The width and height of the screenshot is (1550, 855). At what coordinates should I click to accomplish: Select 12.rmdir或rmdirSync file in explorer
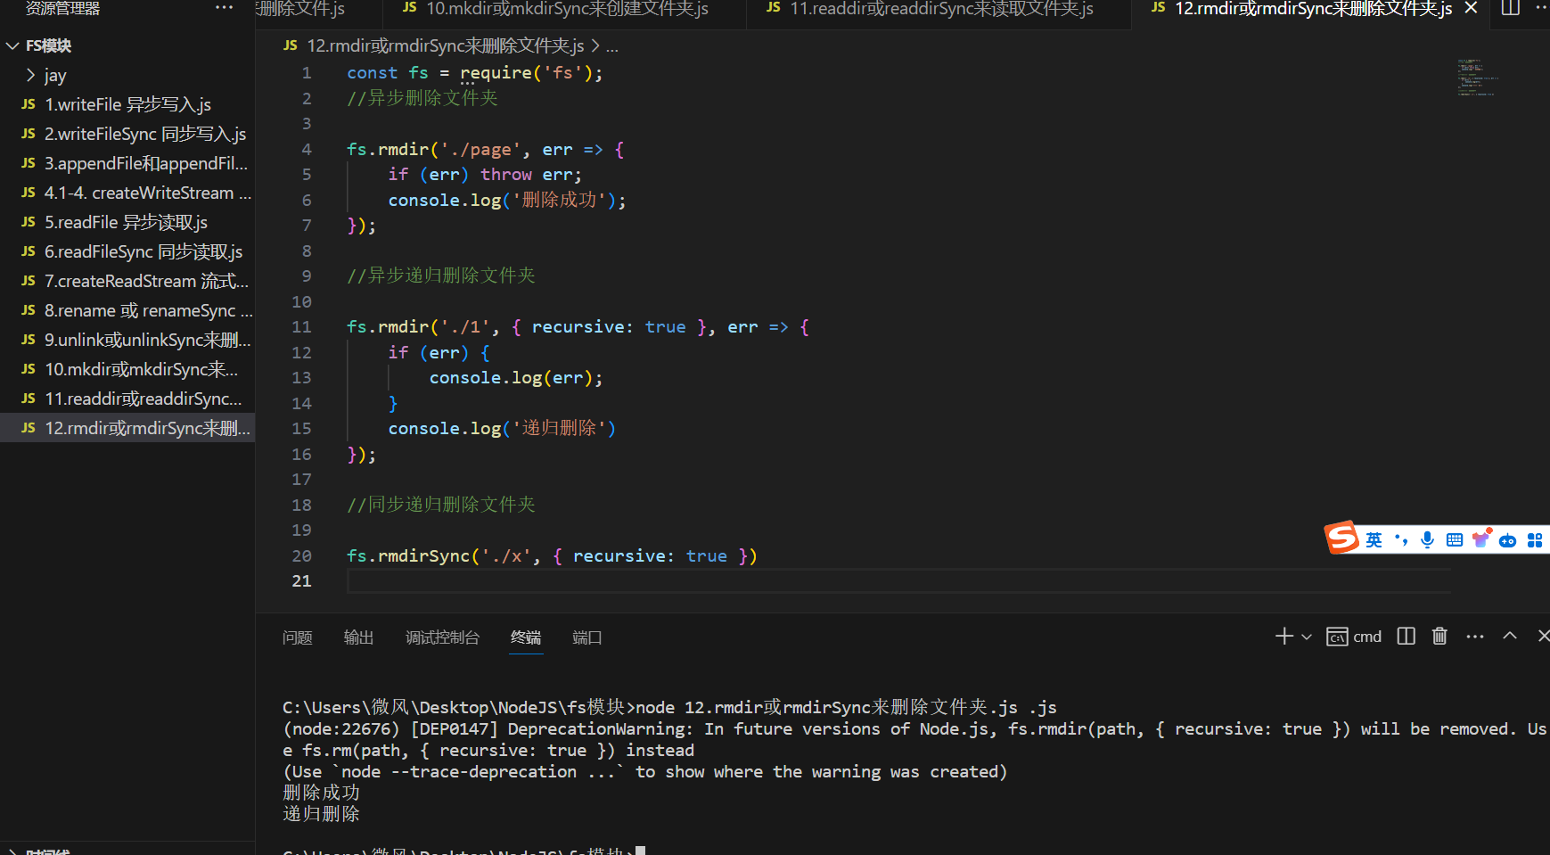(x=127, y=428)
